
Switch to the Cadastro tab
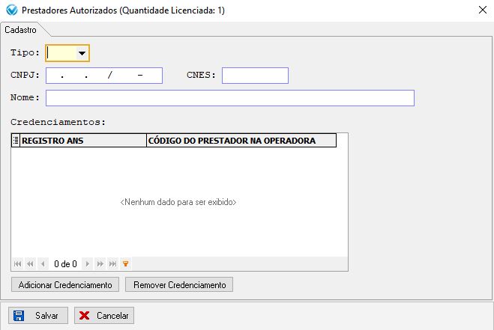pyautogui.click(x=22, y=28)
